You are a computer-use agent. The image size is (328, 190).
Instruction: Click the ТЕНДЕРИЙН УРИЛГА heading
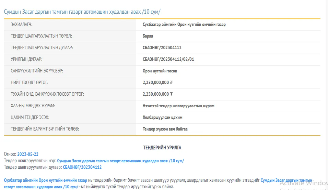pos(162,148)
